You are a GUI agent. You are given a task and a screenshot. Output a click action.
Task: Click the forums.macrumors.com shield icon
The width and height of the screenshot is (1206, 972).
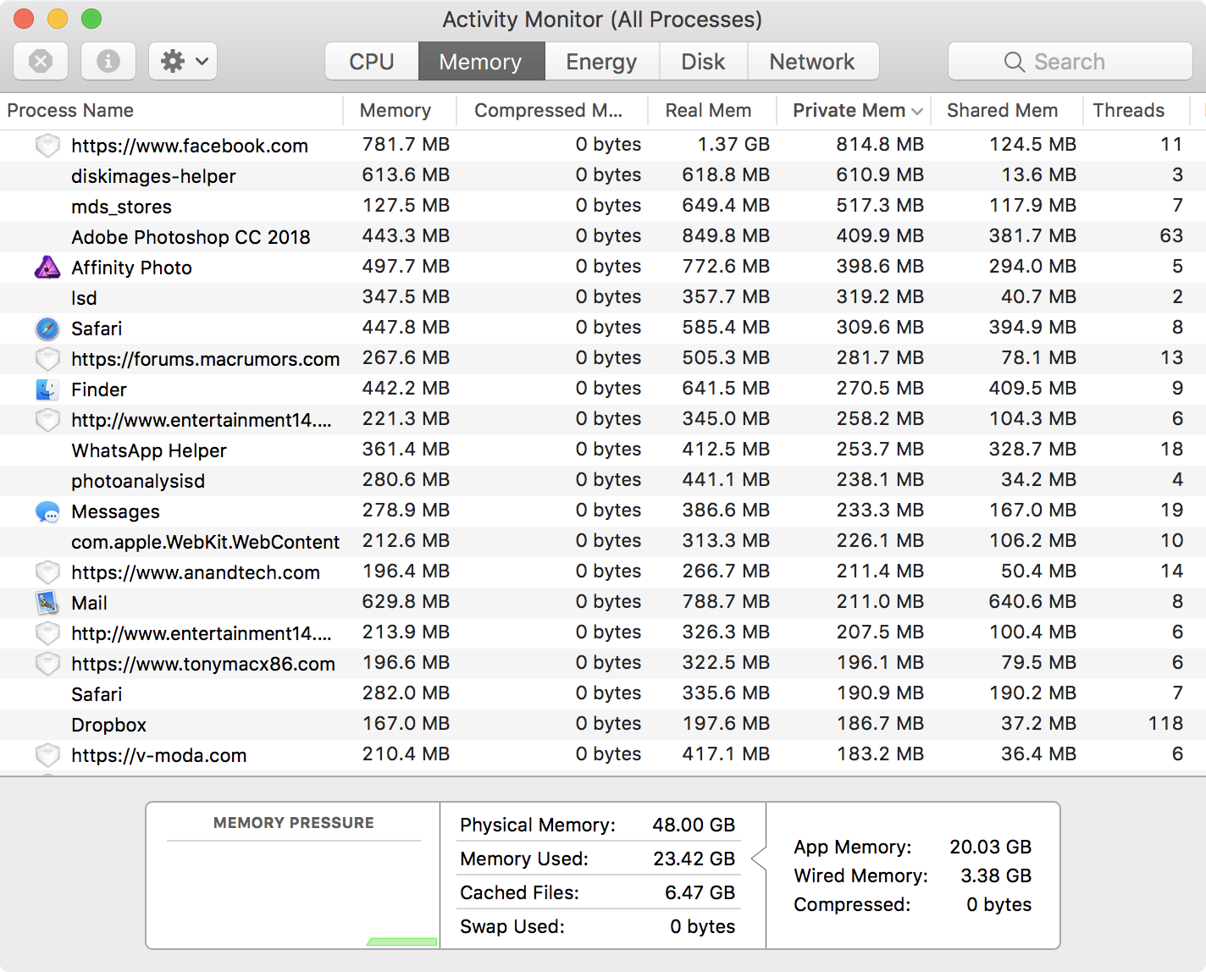(x=47, y=359)
